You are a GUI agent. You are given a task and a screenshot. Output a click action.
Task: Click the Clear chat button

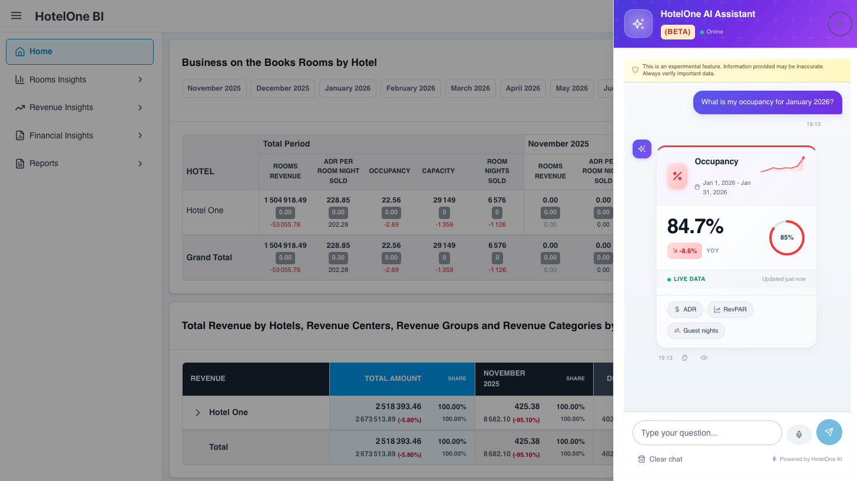pos(660,459)
